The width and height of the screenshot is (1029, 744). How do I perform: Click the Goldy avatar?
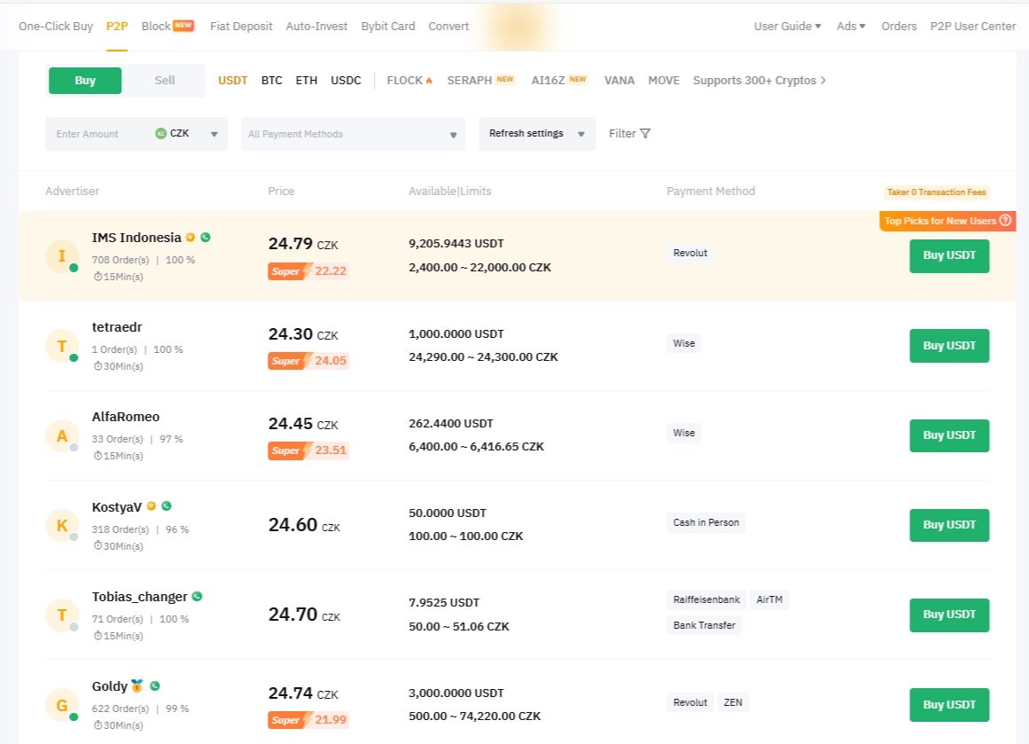click(x=62, y=705)
